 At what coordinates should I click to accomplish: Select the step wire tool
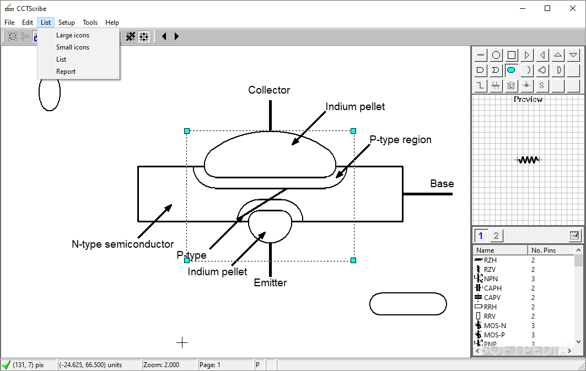(481, 85)
